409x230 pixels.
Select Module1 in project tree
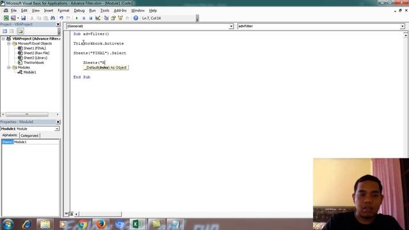(x=30, y=72)
